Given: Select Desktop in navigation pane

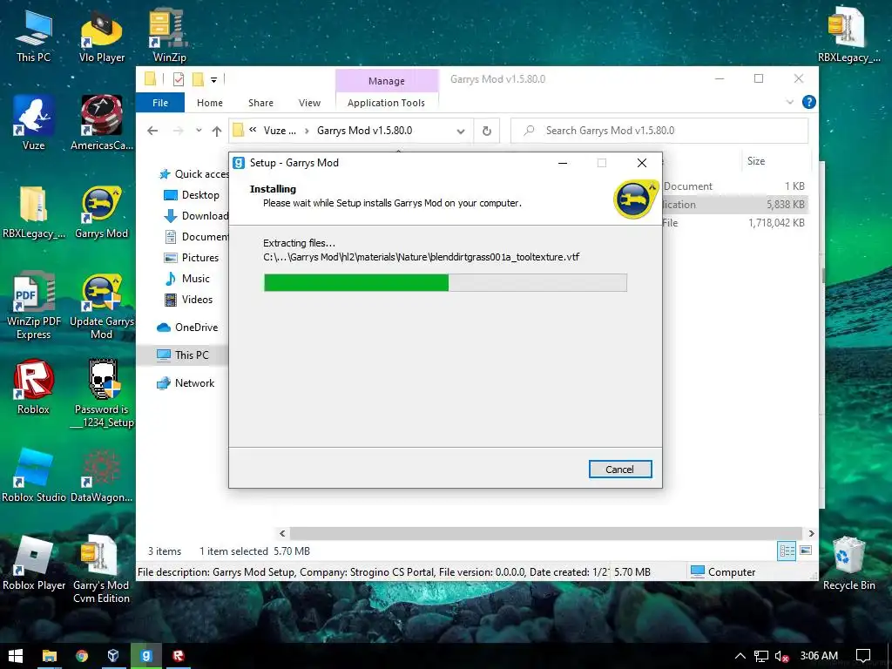Looking at the screenshot, I should (192, 195).
